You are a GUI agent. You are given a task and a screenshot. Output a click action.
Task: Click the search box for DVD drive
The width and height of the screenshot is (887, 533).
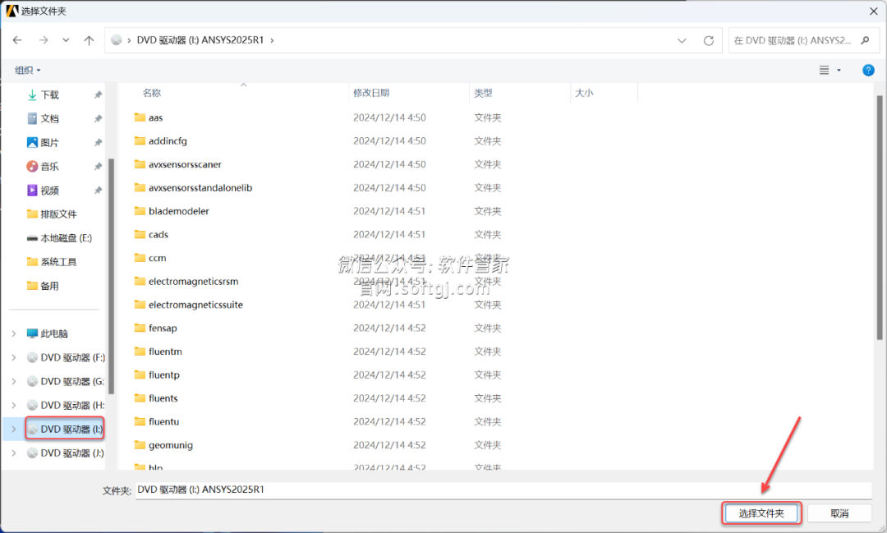804,40
